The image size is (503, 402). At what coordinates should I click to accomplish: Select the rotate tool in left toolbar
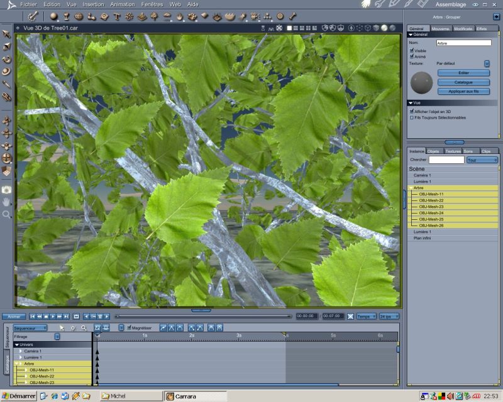6,59
